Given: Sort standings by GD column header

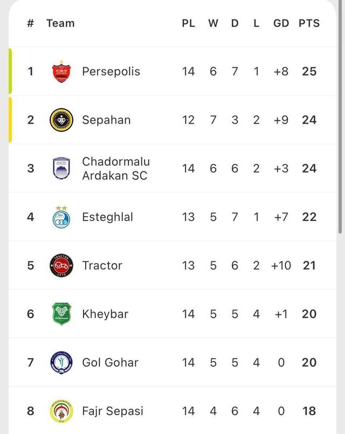Looking at the screenshot, I should coord(281,23).
